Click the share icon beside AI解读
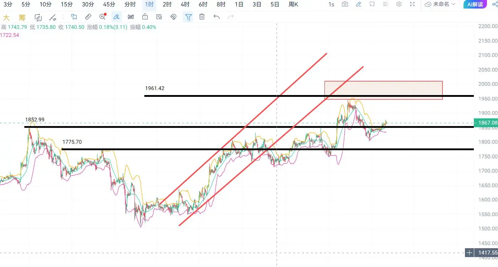 (x=494, y=4)
